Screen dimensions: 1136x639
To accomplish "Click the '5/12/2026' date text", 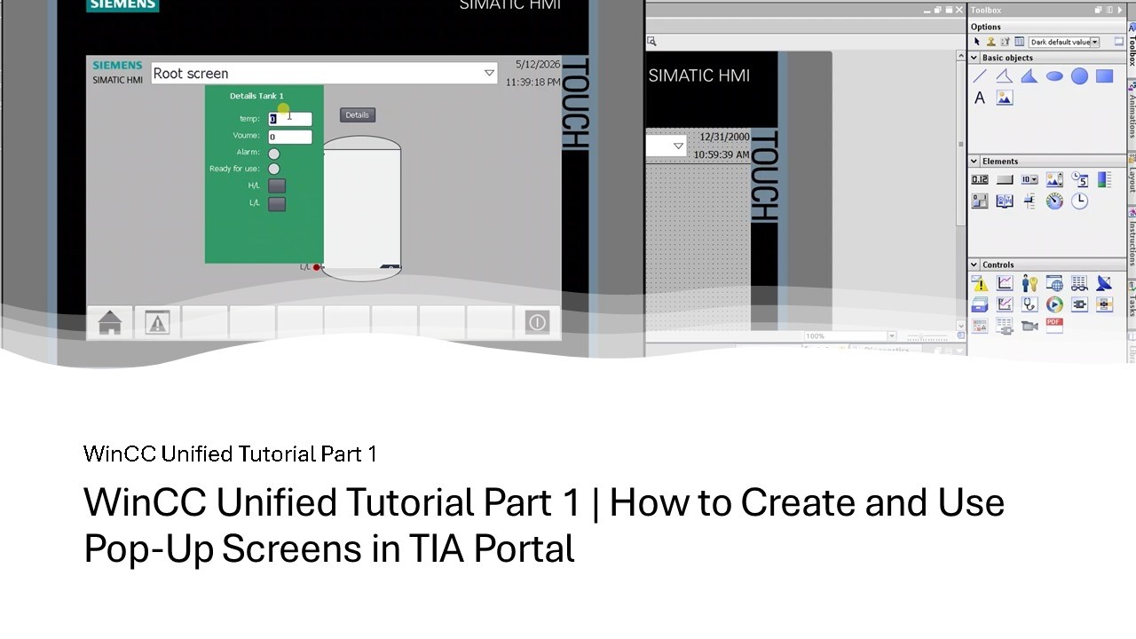I will coord(538,65).
